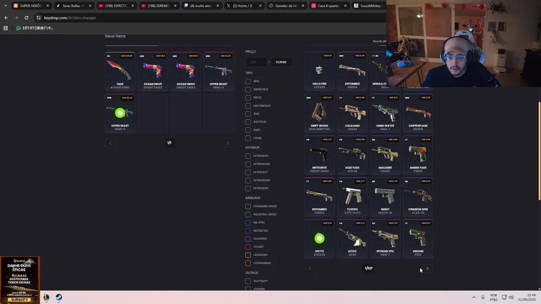
Task: Tick the Exterior.BS checkbox
Action: [248, 188]
